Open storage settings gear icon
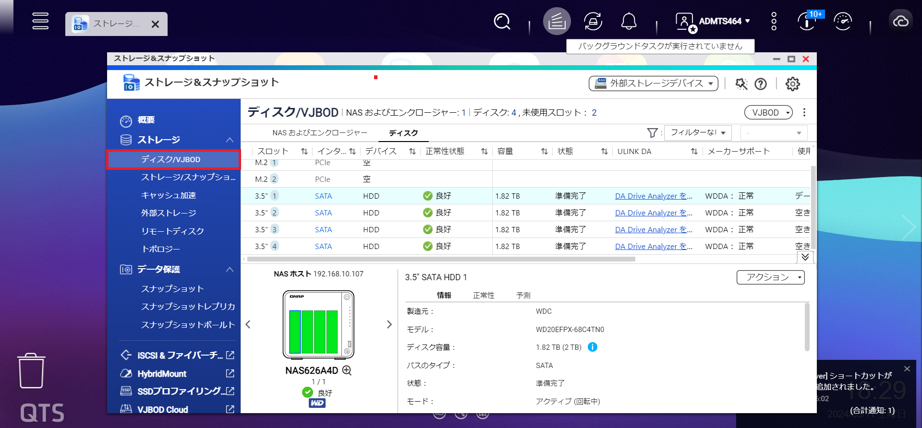The width and height of the screenshot is (922, 428). click(x=793, y=84)
